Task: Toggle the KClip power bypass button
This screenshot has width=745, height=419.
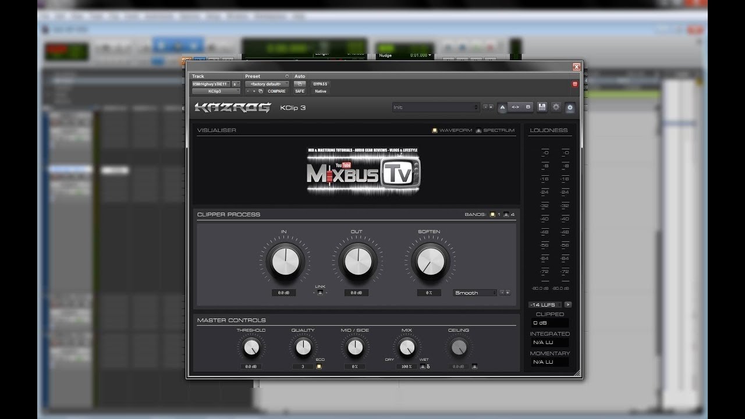Action: (570, 107)
